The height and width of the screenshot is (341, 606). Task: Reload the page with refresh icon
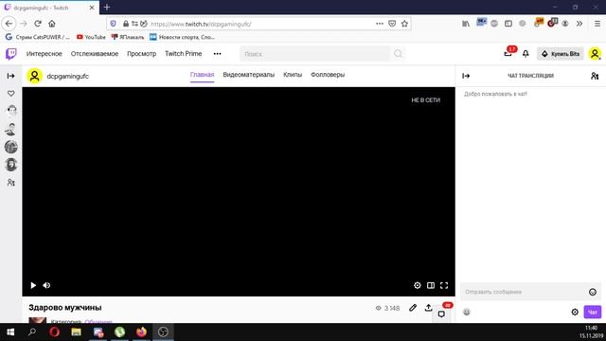[38, 24]
